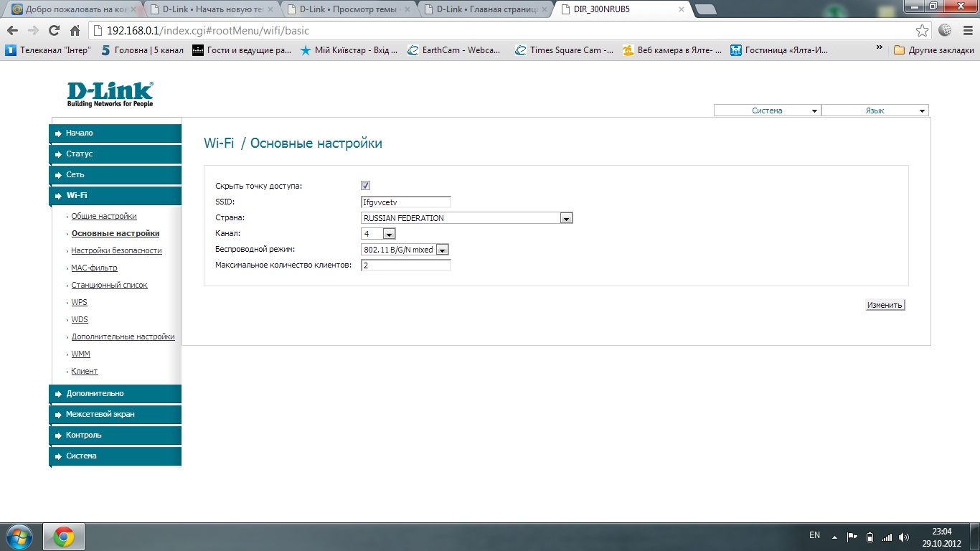The height and width of the screenshot is (551, 980).
Task: Open the Общие настройки link
Action: 104,216
